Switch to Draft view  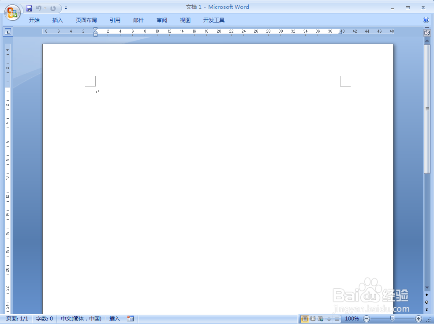click(337, 319)
